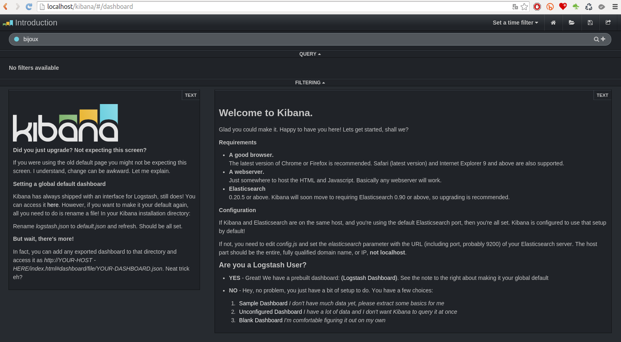The image size is (621, 342).
Task: Click the cyan query color dot
Action: point(17,39)
